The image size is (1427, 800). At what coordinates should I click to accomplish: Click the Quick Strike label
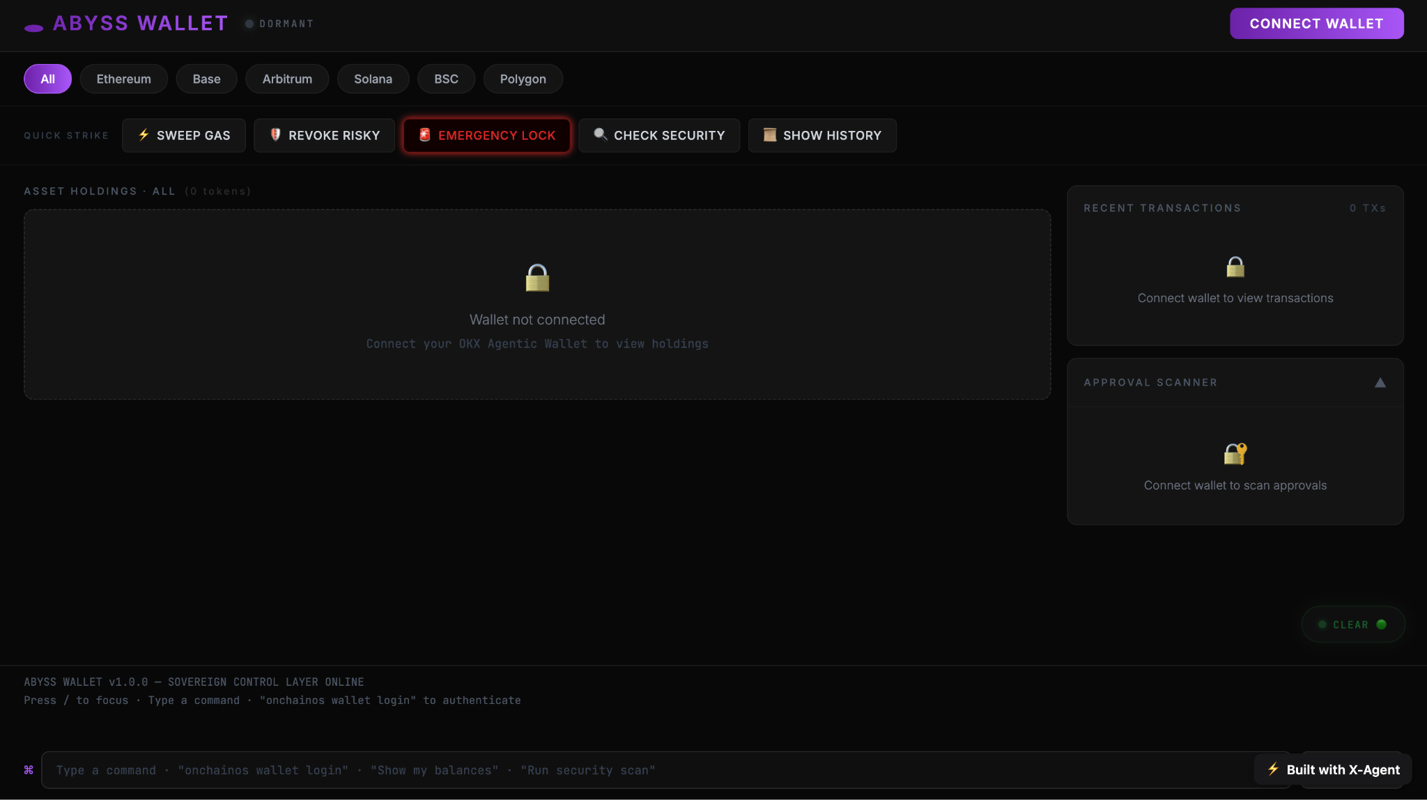(66, 135)
